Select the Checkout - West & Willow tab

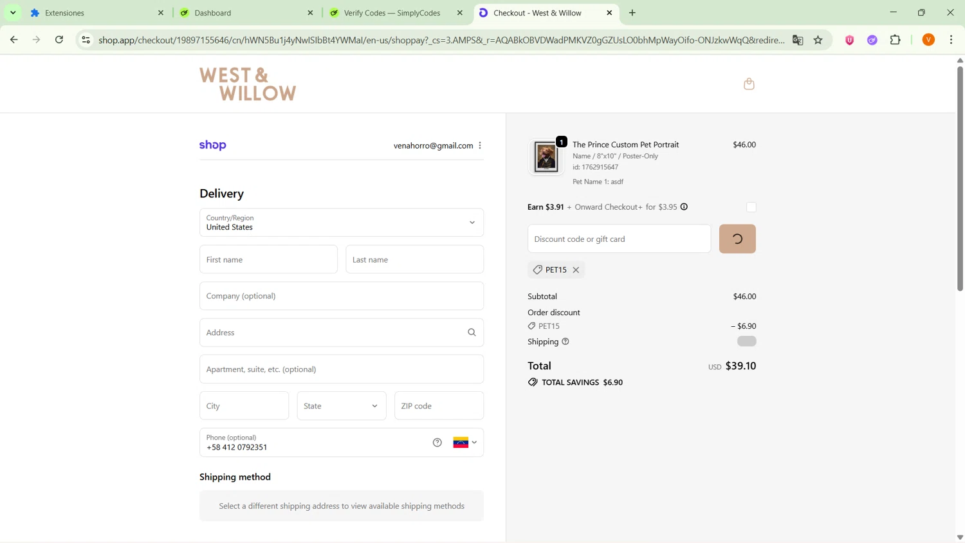pyautogui.click(x=546, y=13)
